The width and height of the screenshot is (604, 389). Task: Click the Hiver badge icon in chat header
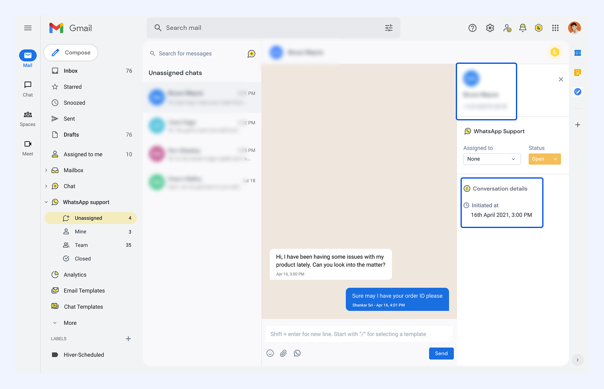point(555,52)
